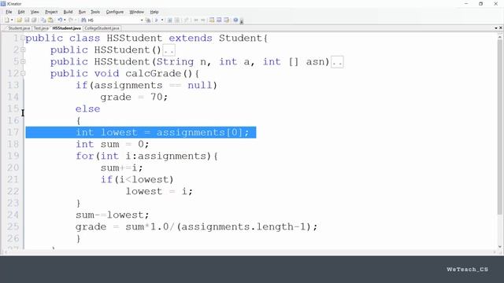This screenshot has width=504, height=283.
Task: Click the Open file folder icon
Action: pos(19,20)
